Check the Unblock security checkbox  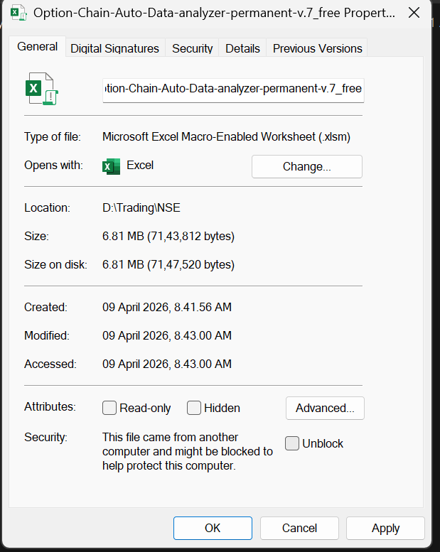point(292,443)
